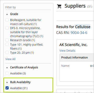Click the AK Scientific, Inc. supplier title
The height and width of the screenshot is (93, 94).
click(73, 45)
